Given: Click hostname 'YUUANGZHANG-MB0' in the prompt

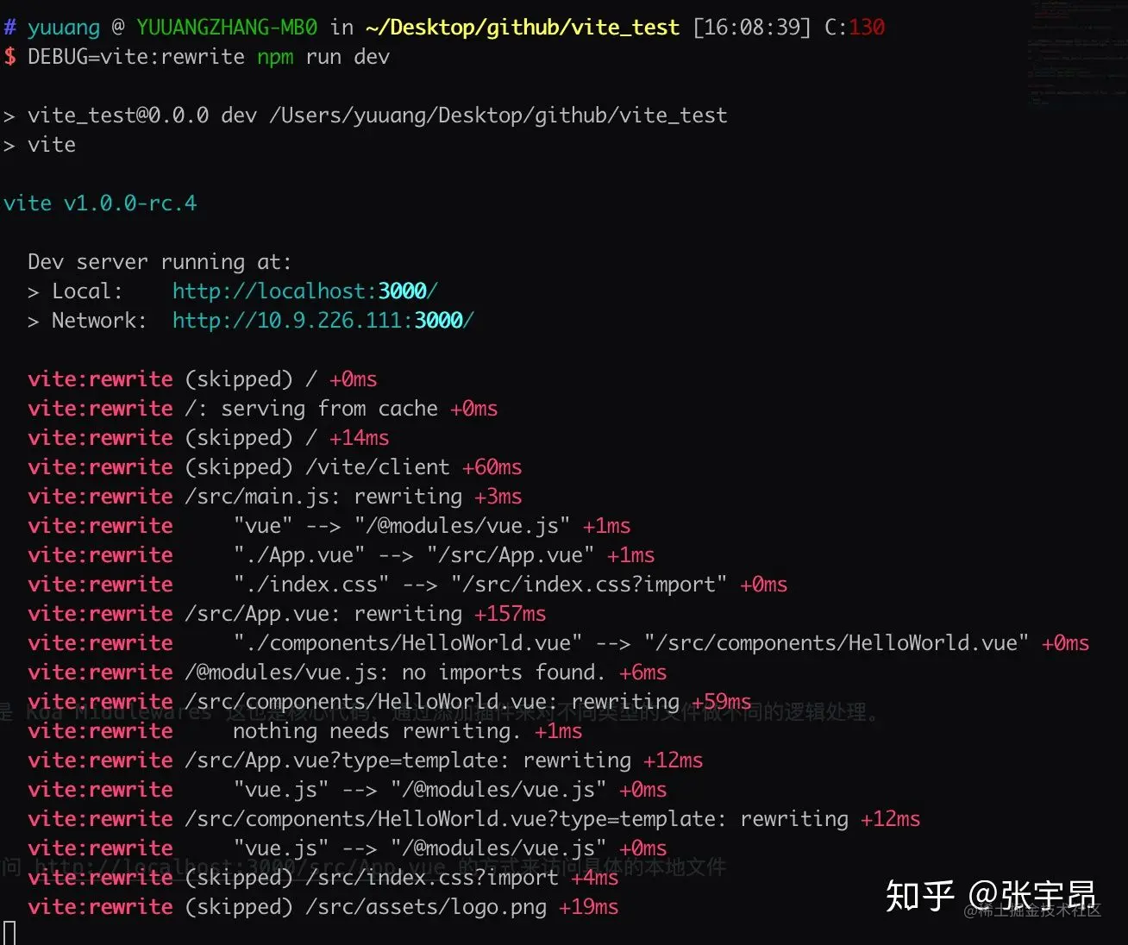Looking at the screenshot, I should 227,28.
